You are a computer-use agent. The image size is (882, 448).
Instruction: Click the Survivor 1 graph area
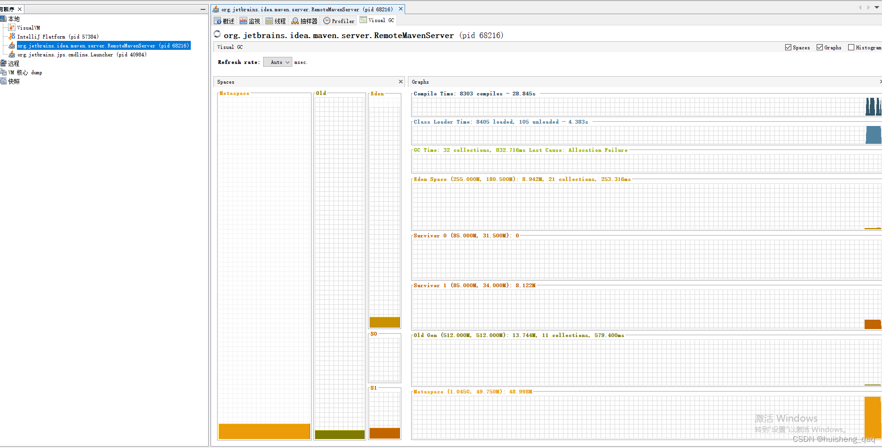coord(647,309)
